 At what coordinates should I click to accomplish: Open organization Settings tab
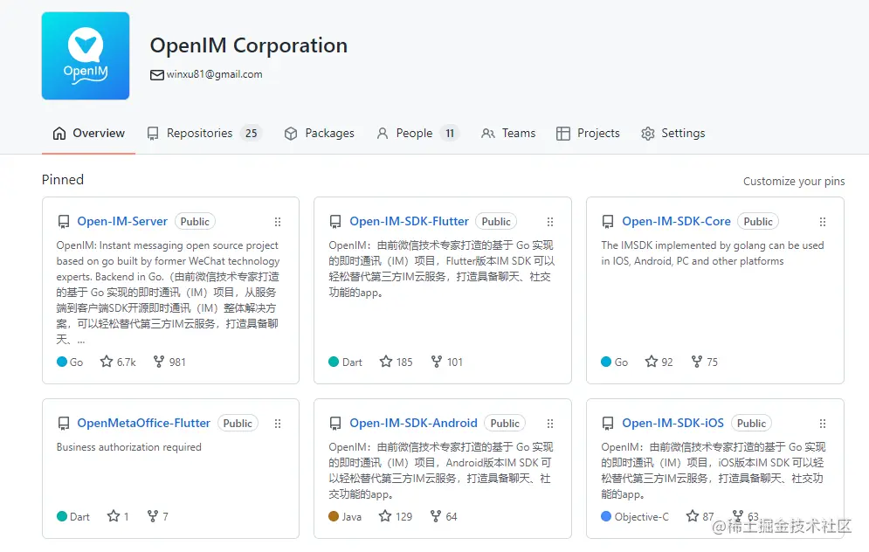coord(672,134)
